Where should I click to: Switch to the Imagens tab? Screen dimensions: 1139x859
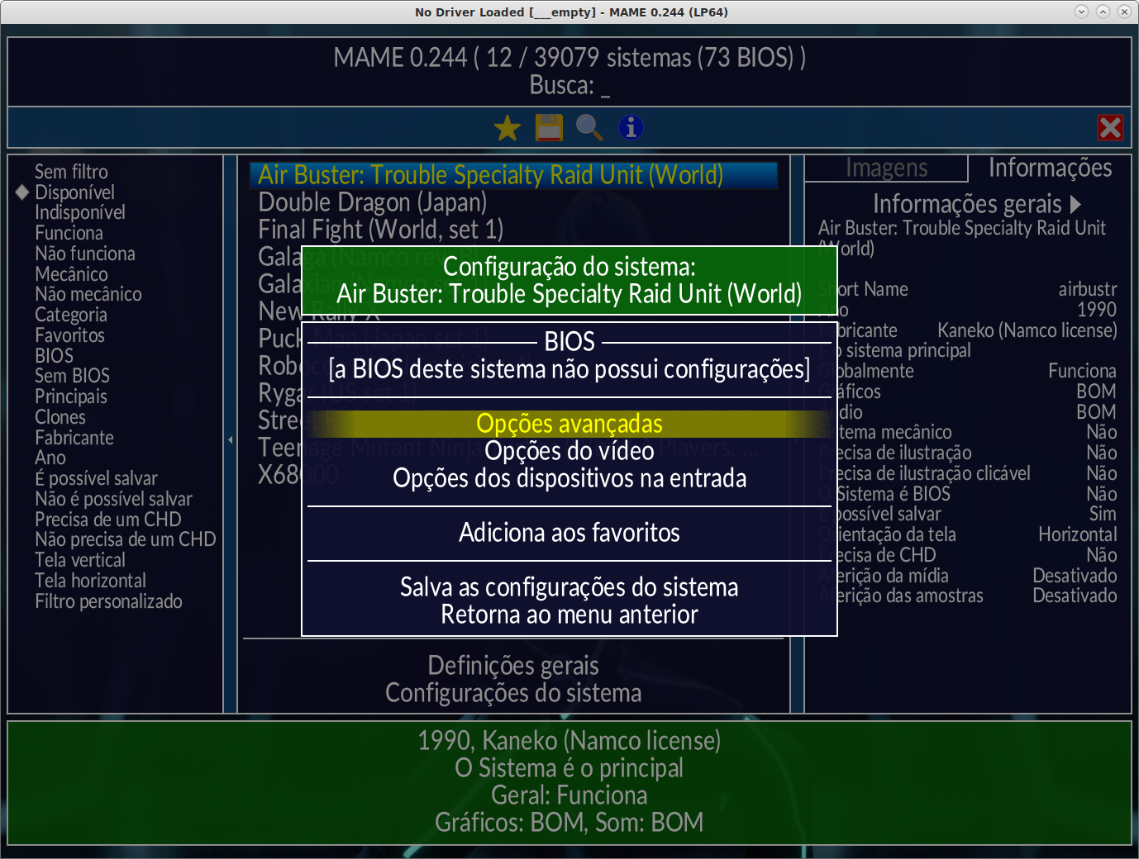(x=886, y=168)
